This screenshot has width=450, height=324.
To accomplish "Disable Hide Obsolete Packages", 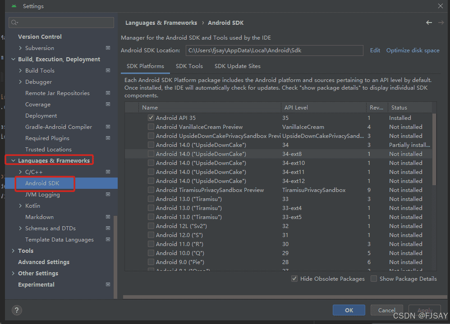I will click(294, 278).
